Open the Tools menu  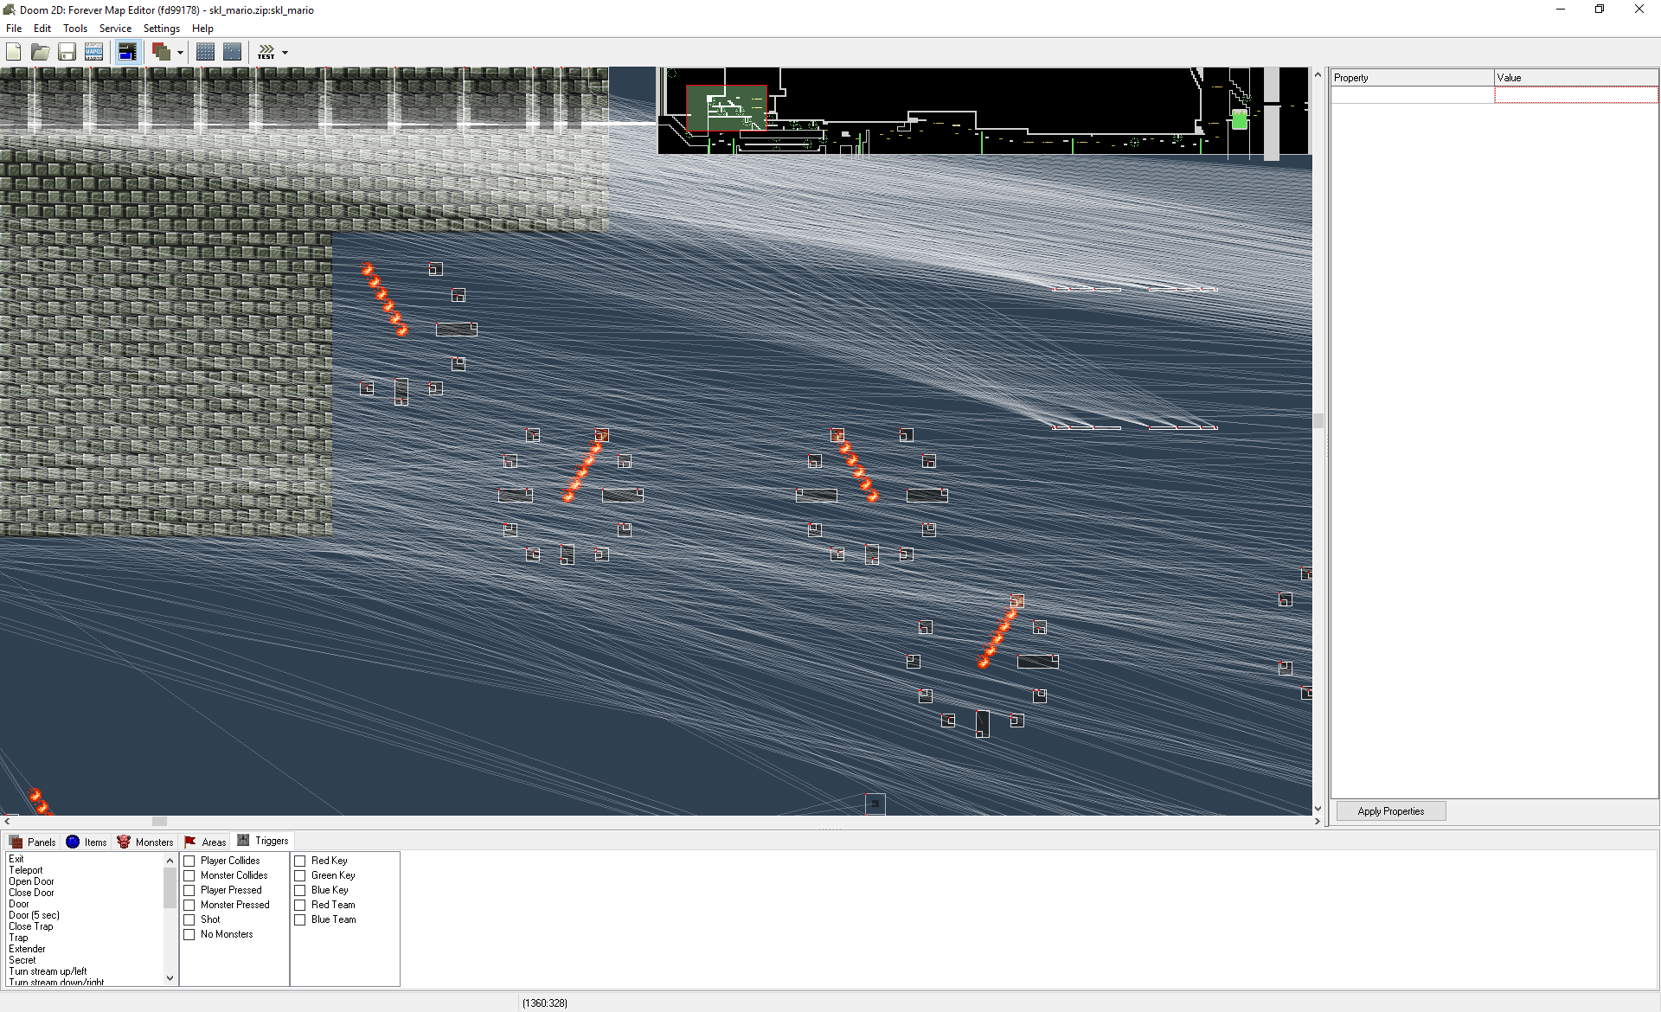75,29
